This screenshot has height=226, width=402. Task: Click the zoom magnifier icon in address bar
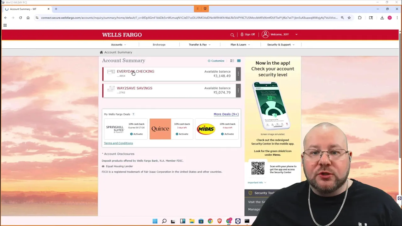click(342, 18)
